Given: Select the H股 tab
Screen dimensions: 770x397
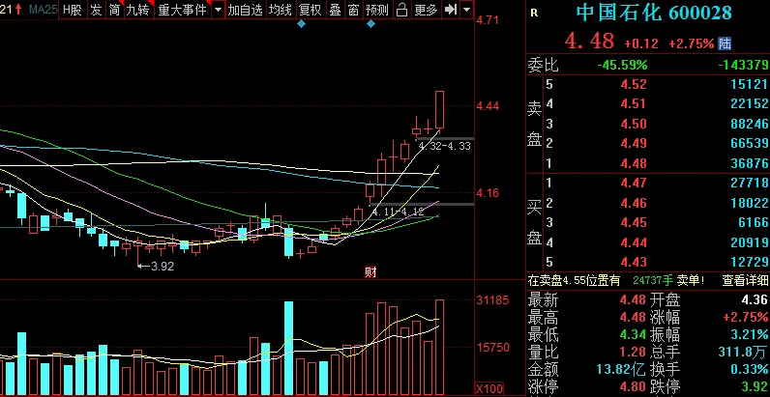Looking at the screenshot, I should 73,10.
